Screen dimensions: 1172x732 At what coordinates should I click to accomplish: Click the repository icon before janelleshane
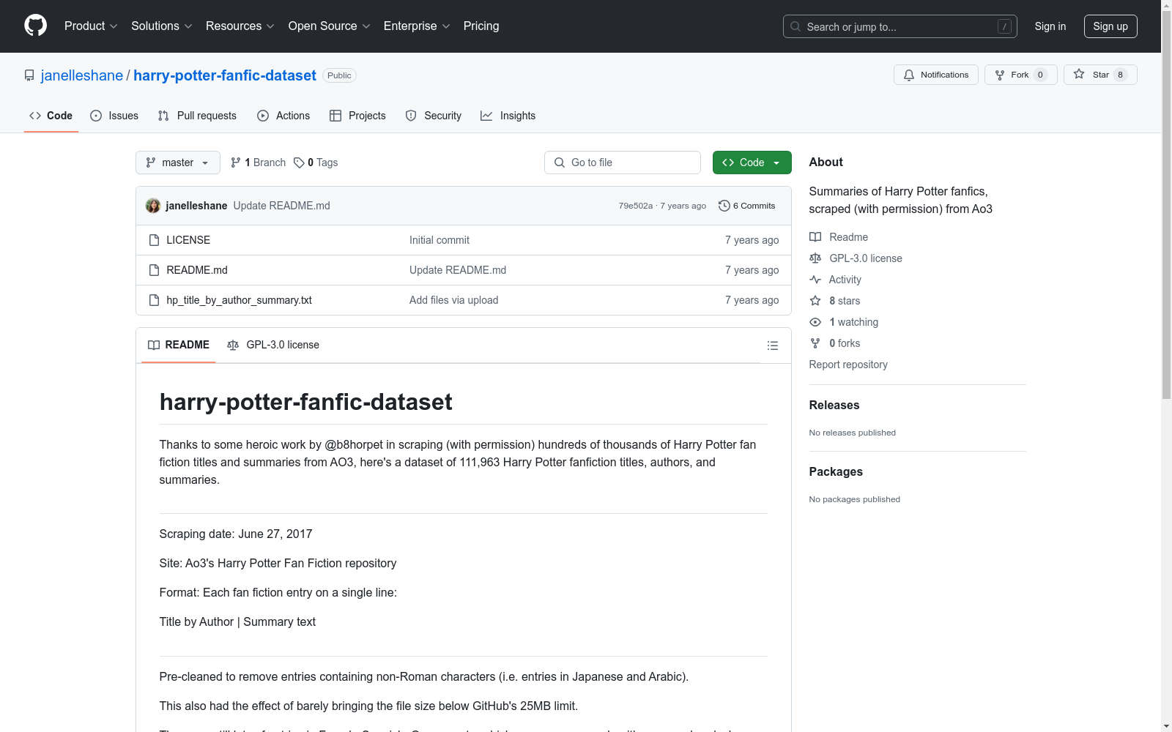(29, 75)
